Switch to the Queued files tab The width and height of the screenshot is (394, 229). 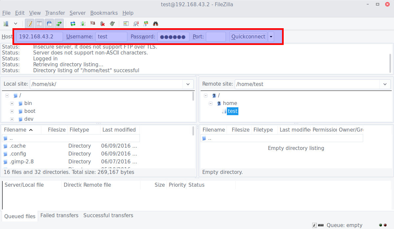point(20,216)
